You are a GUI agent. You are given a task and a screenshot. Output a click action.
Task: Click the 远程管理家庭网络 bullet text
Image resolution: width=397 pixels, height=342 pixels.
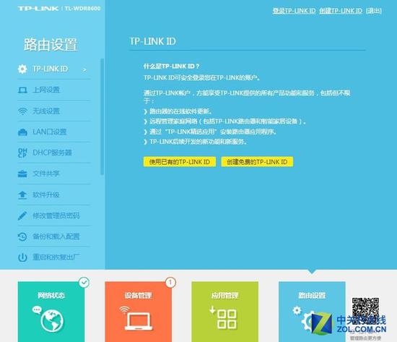[x=227, y=121]
